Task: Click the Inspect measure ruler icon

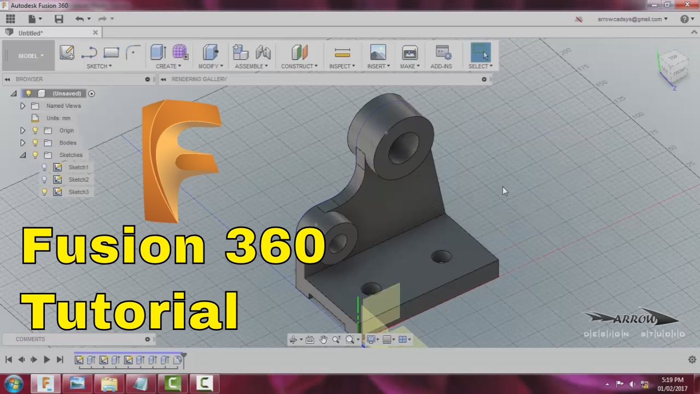Action: click(342, 53)
